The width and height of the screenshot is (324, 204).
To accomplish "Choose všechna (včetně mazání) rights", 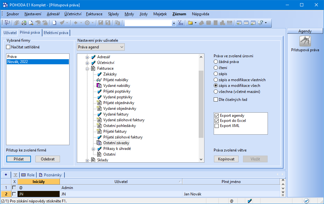I will [216, 92].
